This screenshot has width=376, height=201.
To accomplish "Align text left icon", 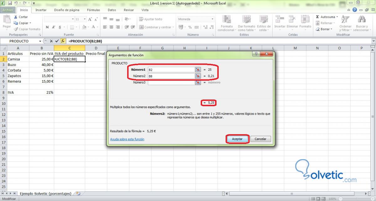I will [105, 27].
